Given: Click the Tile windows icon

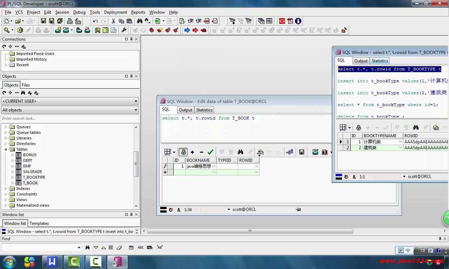Looking at the screenshot, I should (x=269, y=21).
